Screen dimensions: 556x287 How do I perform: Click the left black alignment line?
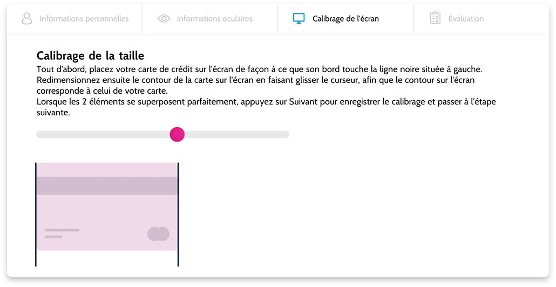[x=36, y=214]
